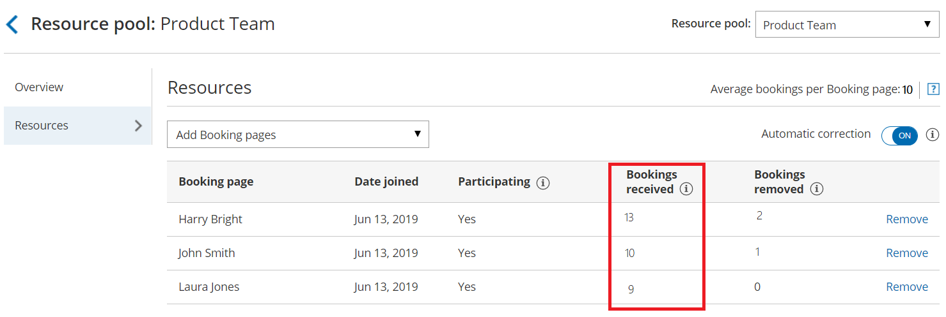Remove Laura Jones from the pool
The height and width of the screenshot is (317, 946).
(906, 287)
